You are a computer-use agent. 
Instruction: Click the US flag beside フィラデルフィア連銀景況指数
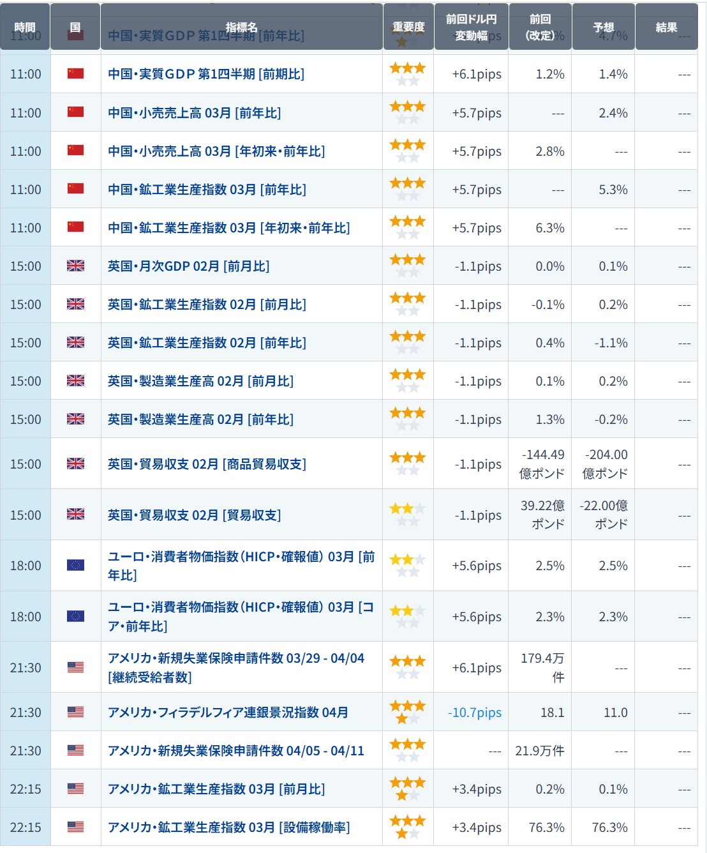(x=75, y=712)
